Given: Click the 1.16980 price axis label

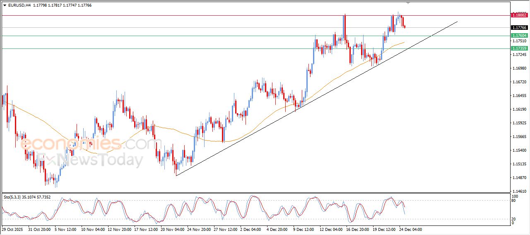Looking at the screenshot, I should (519, 68).
